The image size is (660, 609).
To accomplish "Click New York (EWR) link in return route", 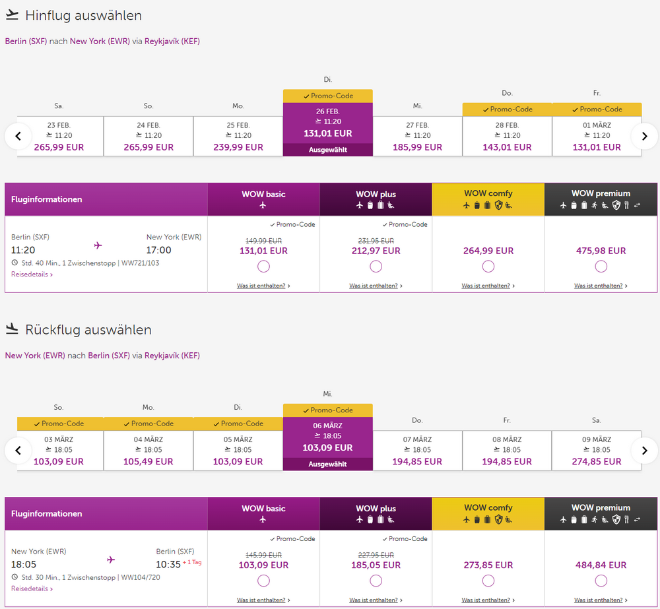I will point(35,356).
